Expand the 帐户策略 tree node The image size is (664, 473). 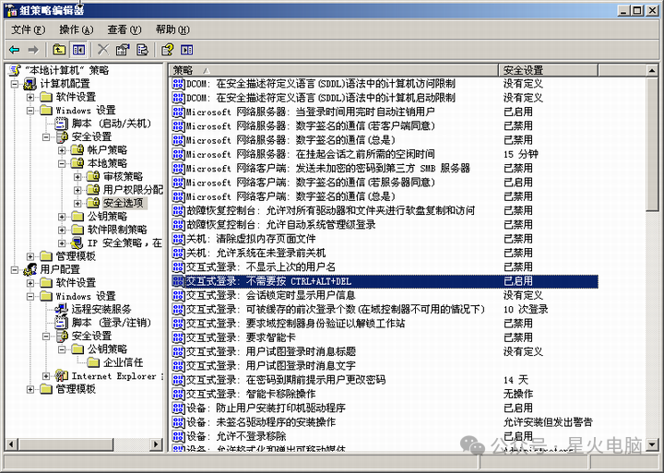click(62, 150)
